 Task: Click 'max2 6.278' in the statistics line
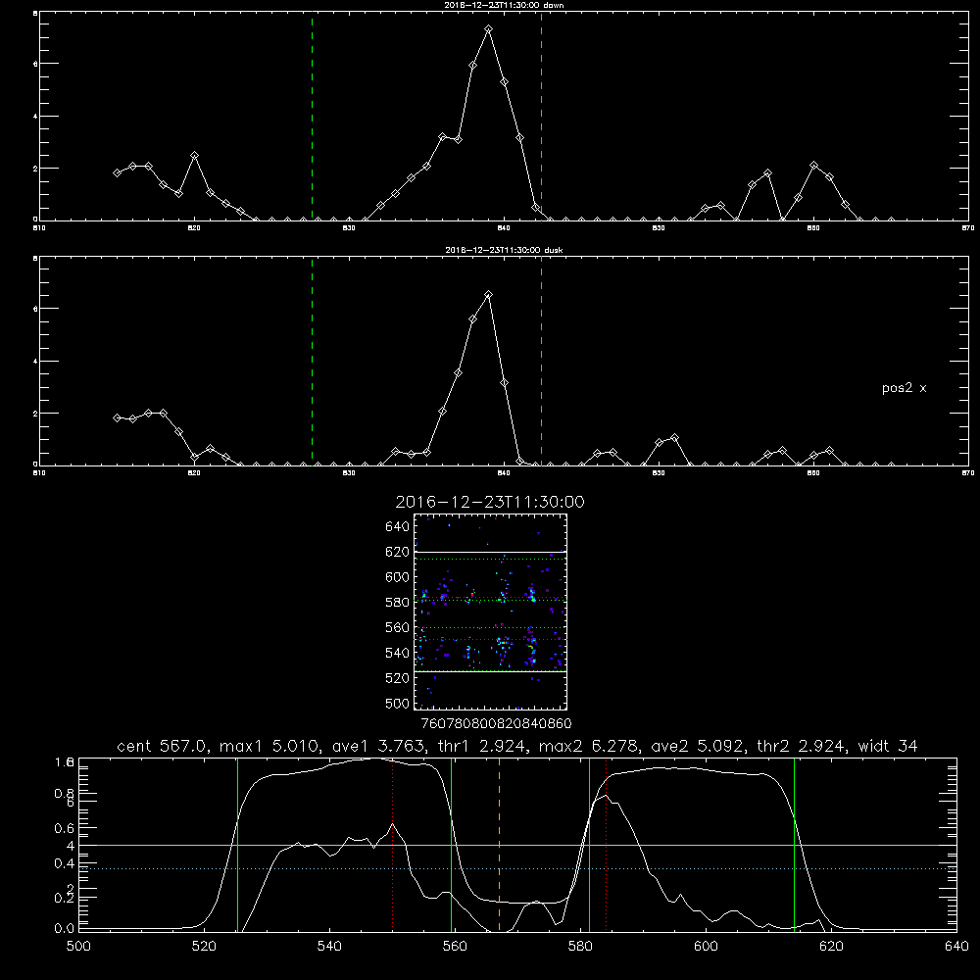(590, 746)
